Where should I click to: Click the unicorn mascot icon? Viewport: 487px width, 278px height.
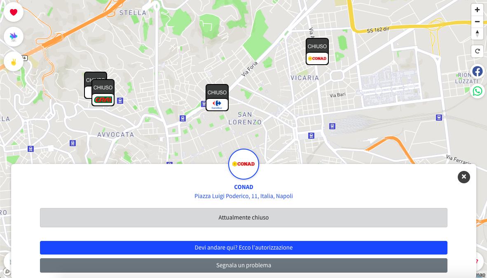point(13,37)
